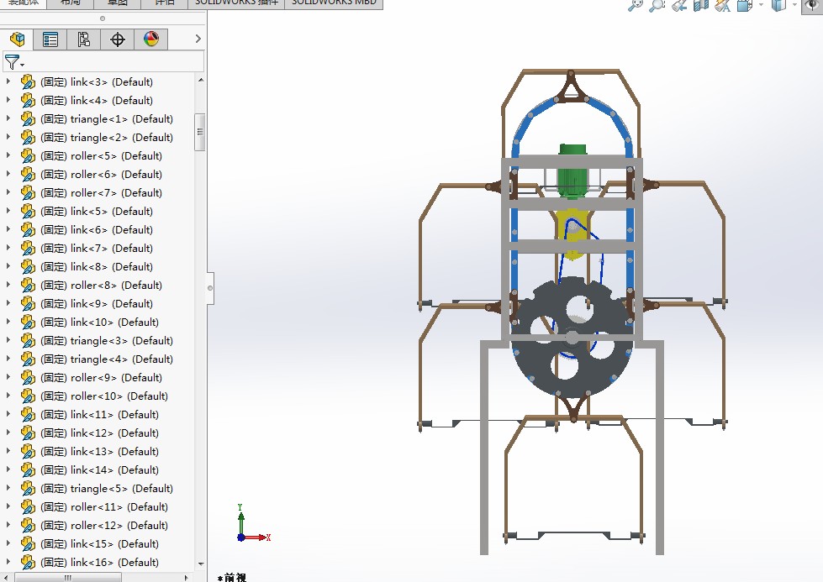Image resolution: width=823 pixels, height=582 pixels.
Task: Expand the triangle<2> tree node
Action: (8, 136)
